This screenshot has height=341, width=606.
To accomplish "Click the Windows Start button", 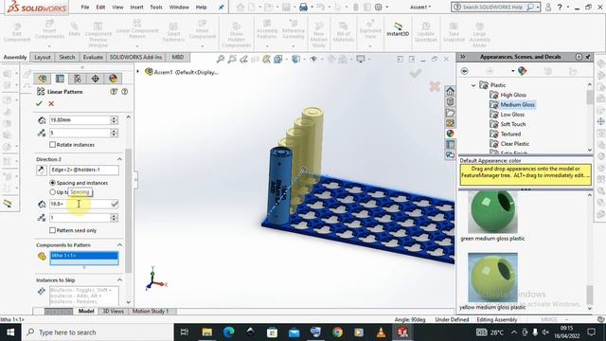I will 10,332.
